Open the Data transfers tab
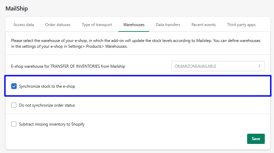 click(168, 25)
